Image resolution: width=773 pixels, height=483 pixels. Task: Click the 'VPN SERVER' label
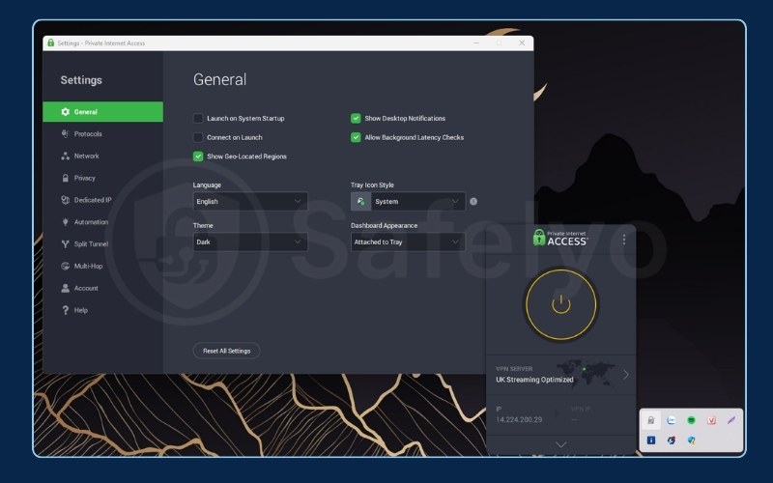[x=514, y=369]
